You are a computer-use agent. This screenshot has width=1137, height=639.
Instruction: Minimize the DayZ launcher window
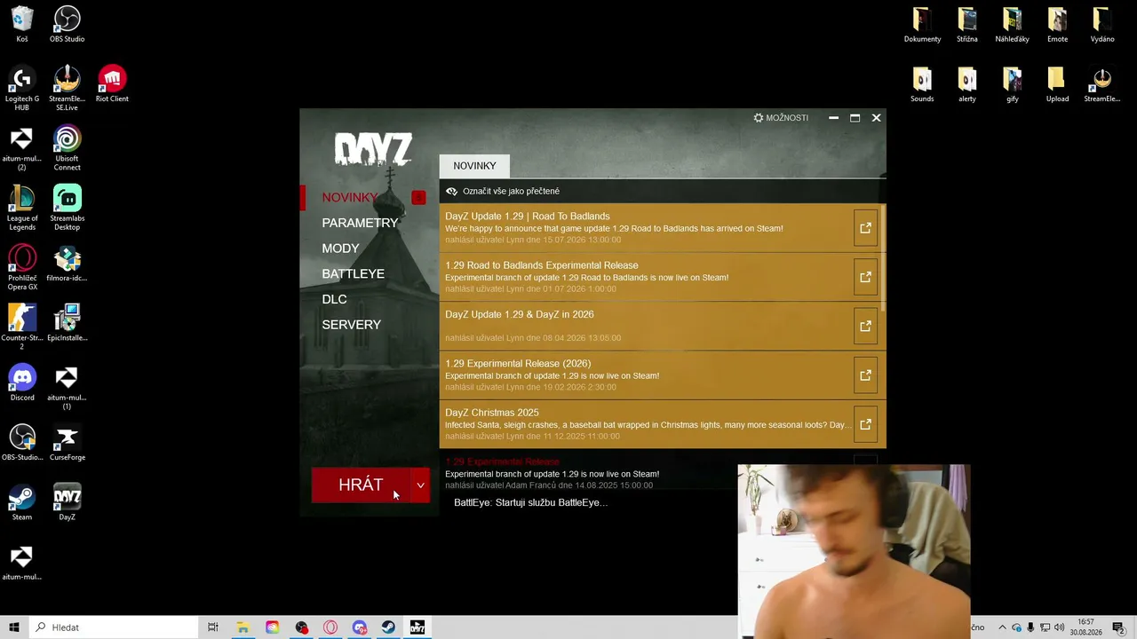tap(833, 117)
